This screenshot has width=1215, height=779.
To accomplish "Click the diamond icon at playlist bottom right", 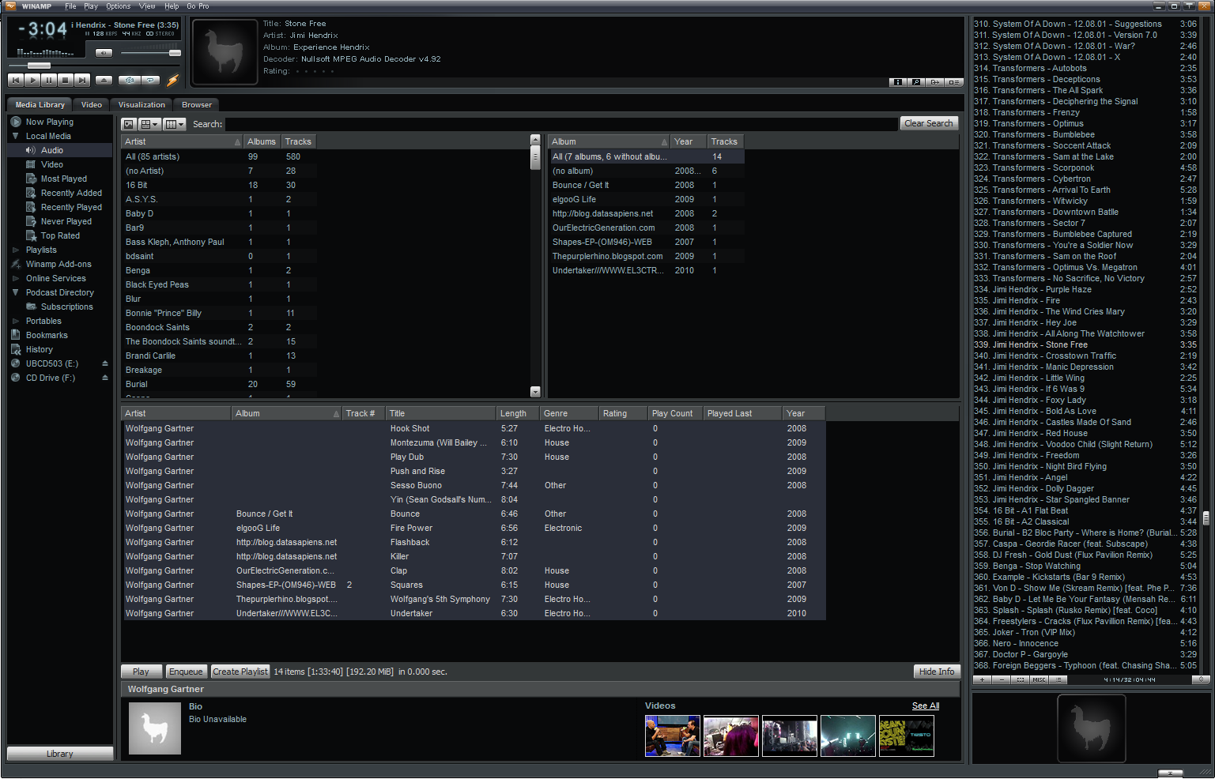I will click(x=1202, y=679).
